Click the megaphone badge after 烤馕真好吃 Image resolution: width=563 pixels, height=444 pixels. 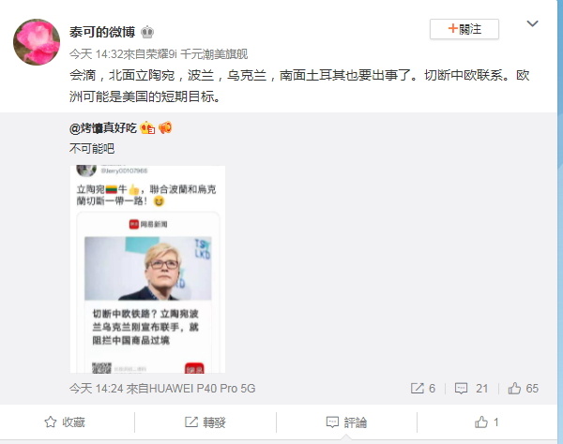coord(165,127)
